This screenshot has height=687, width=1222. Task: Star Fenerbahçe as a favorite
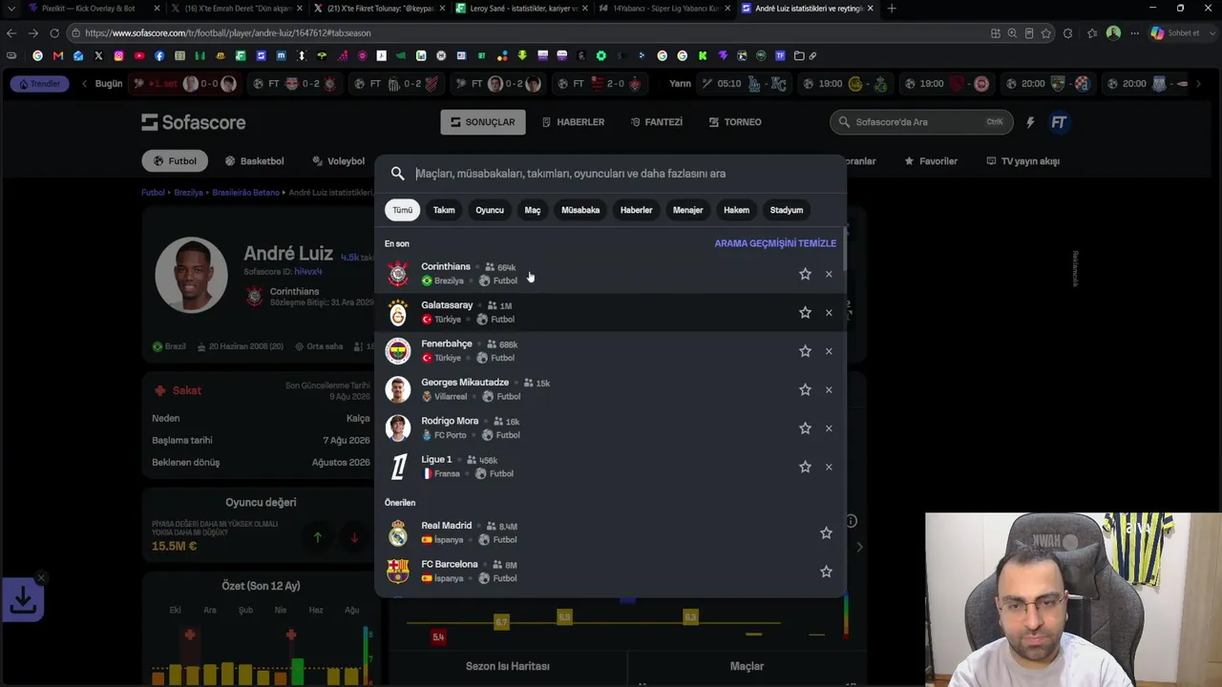(x=805, y=351)
